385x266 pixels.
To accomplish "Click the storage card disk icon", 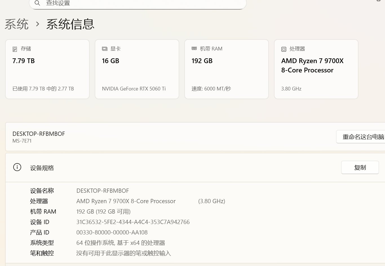I will click(15, 49).
